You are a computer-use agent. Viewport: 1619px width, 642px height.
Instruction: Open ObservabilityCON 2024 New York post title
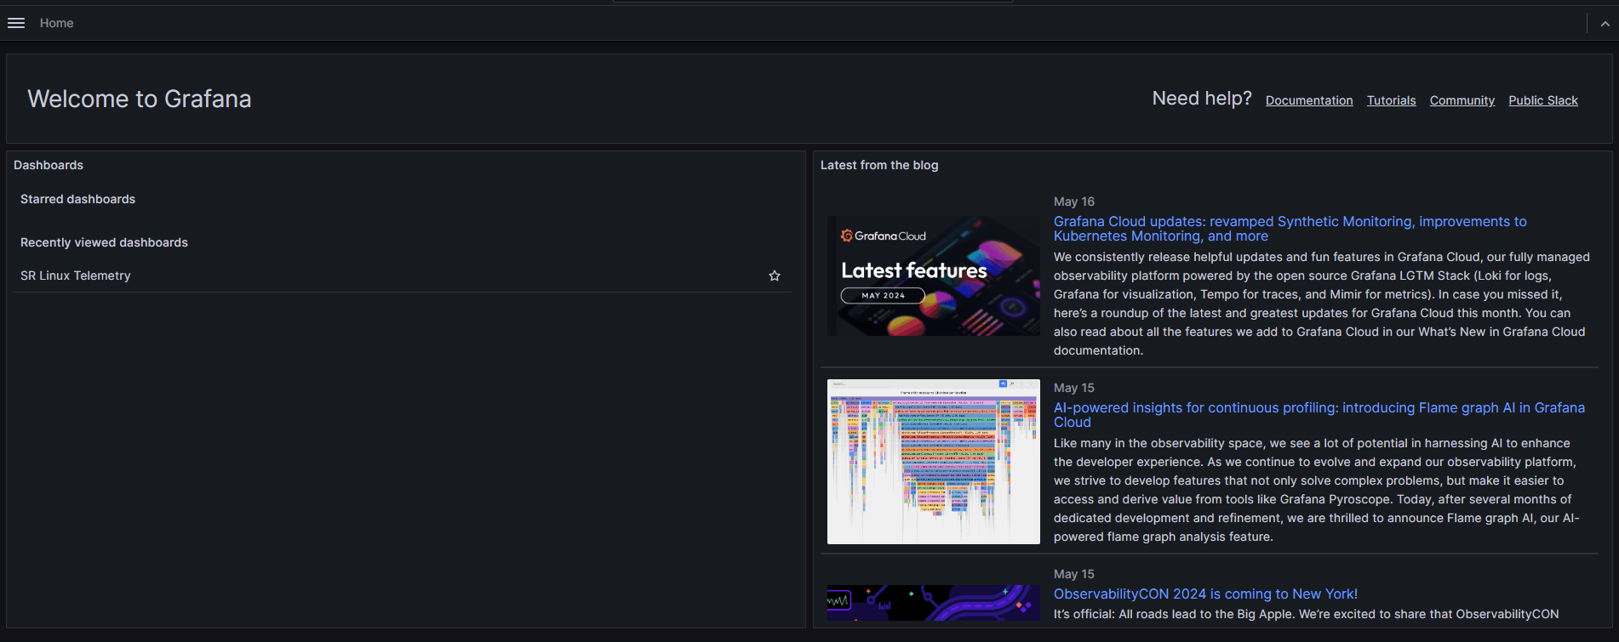pos(1205,594)
